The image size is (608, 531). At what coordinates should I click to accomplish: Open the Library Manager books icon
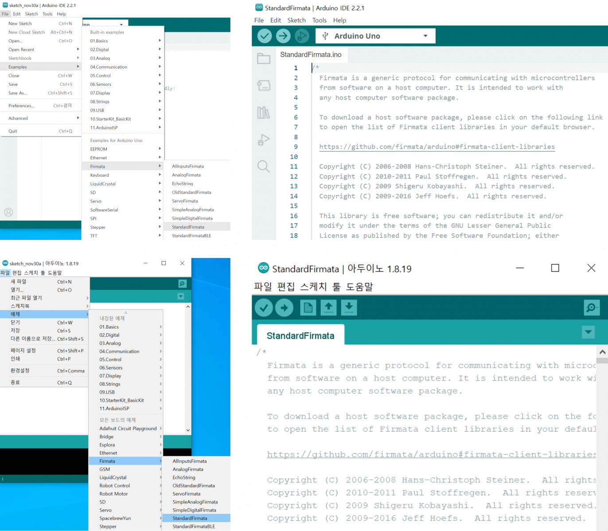point(264,112)
